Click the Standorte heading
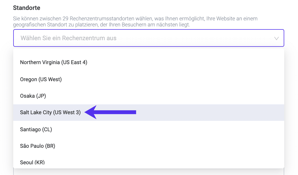This screenshot has width=298, height=175. click(26, 8)
